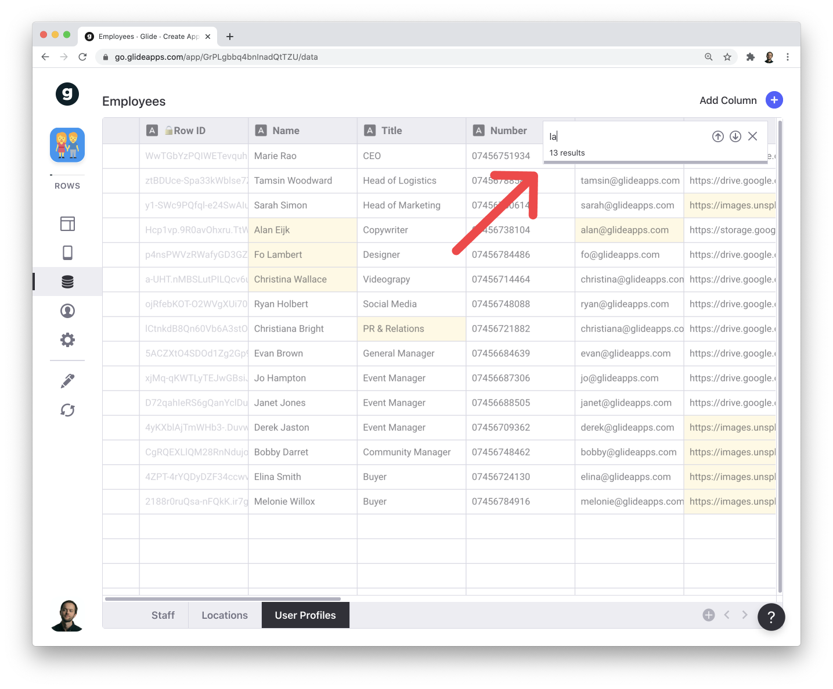
Task: Select the User Profiles tab
Action: (305, 615)
